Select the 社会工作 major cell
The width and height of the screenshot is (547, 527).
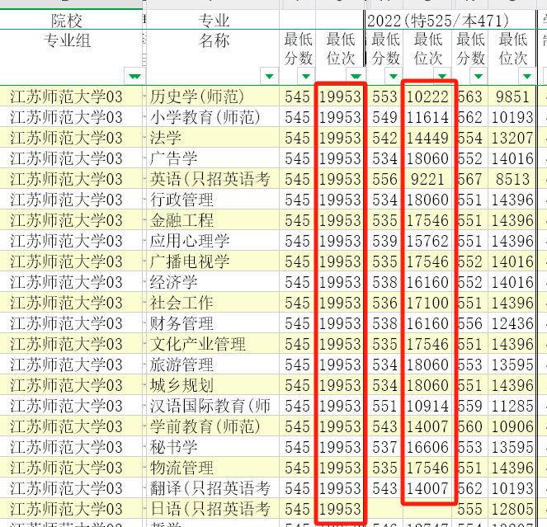click(213, 303)
